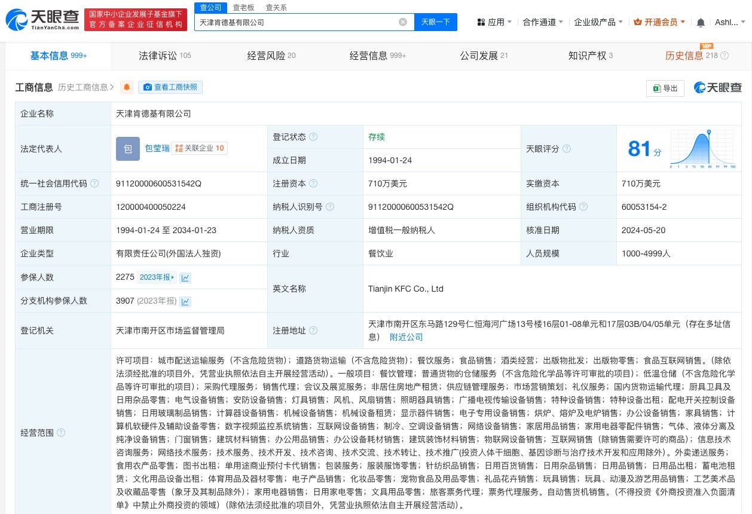Click the grid icon beside 应用

(481, 22)
